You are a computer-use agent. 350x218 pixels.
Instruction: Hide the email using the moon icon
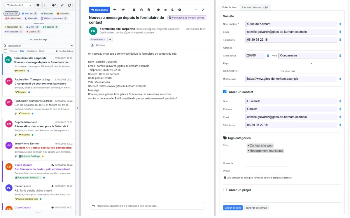coord(172,10)
